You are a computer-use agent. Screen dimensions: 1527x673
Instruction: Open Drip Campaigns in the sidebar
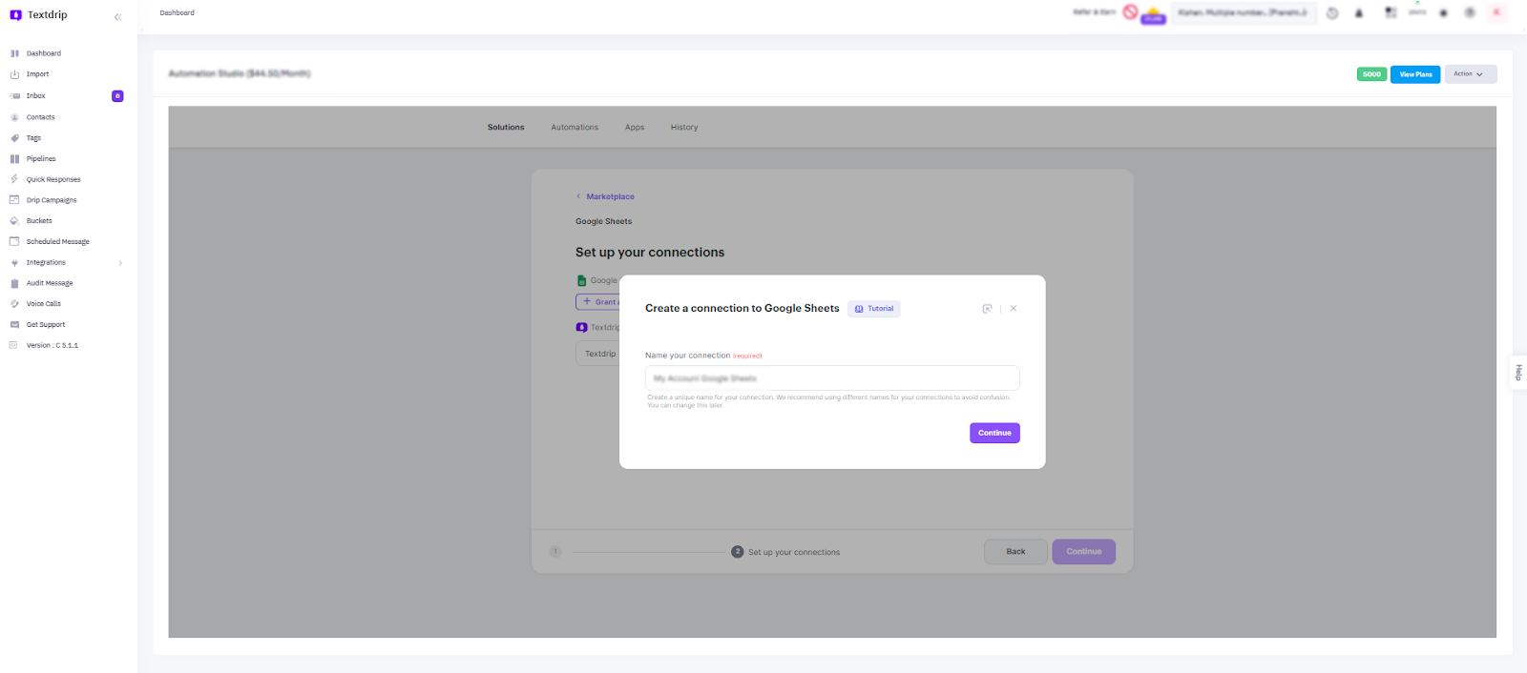pyautogui.click(x=52, y=200)
